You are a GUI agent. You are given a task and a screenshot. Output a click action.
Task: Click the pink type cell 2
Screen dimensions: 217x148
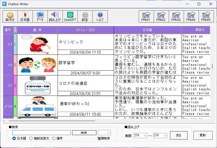tap(15, 65)
